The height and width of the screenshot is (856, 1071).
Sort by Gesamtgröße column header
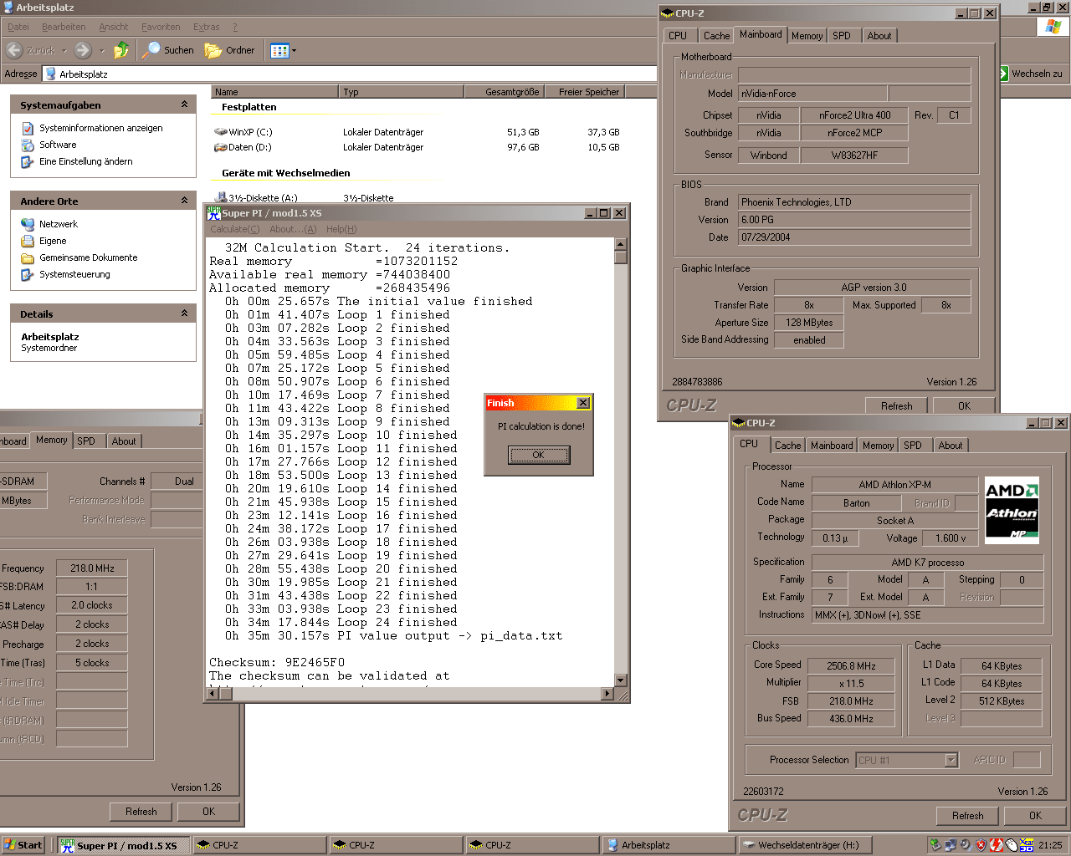505,92
